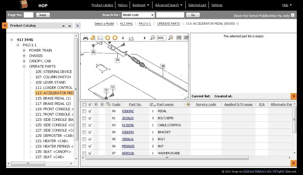This screenshot has height=175, width=303.
Task: Click the orange arrow button beside Current list
Action: (294, 96)
